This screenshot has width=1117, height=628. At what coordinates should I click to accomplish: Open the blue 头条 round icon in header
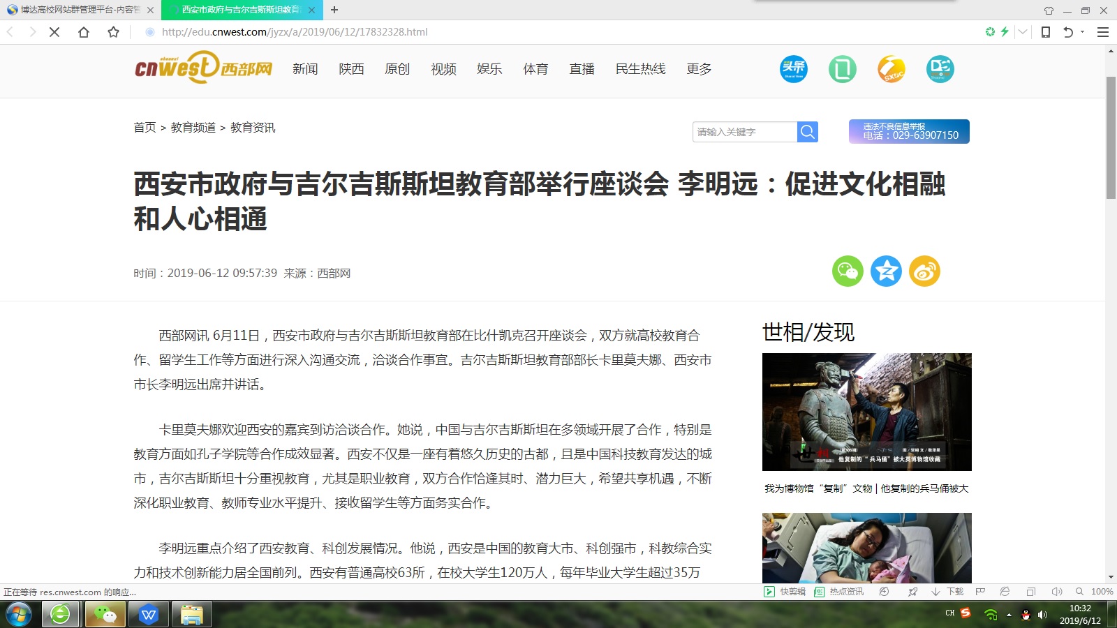tap(794, 69)
